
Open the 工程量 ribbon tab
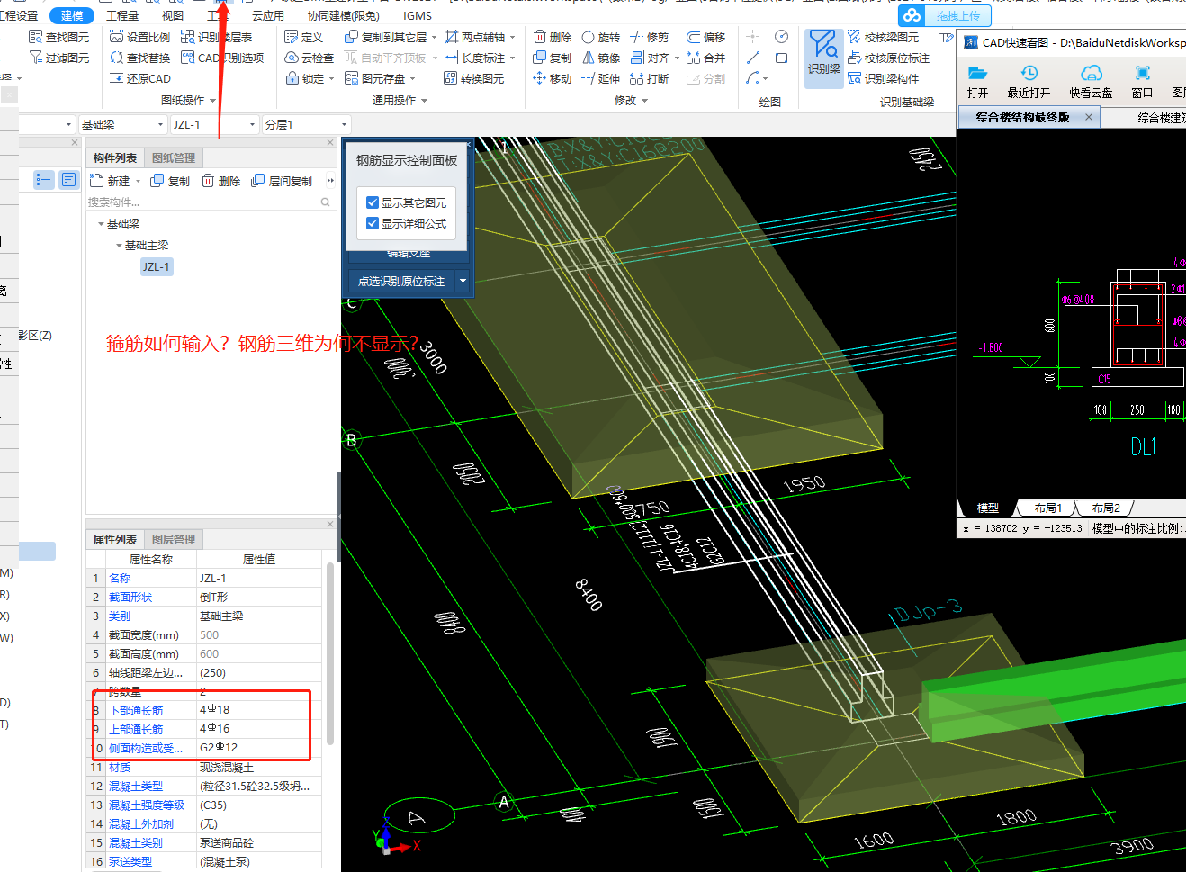(122, 15)
